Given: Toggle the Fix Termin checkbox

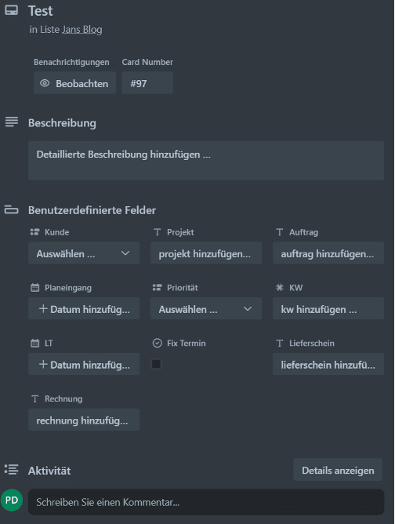Looking at the screenshot, I should [x=156, y=364].
